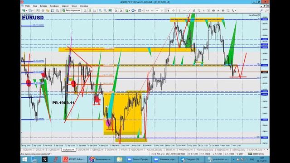Select the text tool
290x163 pixels.
tap(204, 10)
